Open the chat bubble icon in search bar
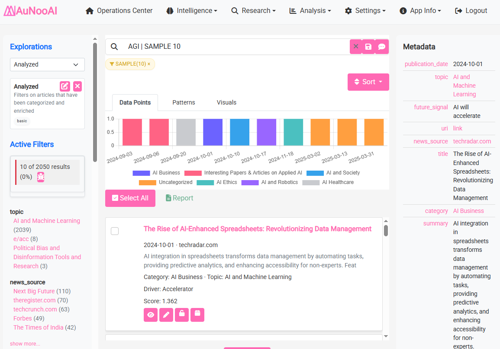500x349 pixels. coord(382,47)
